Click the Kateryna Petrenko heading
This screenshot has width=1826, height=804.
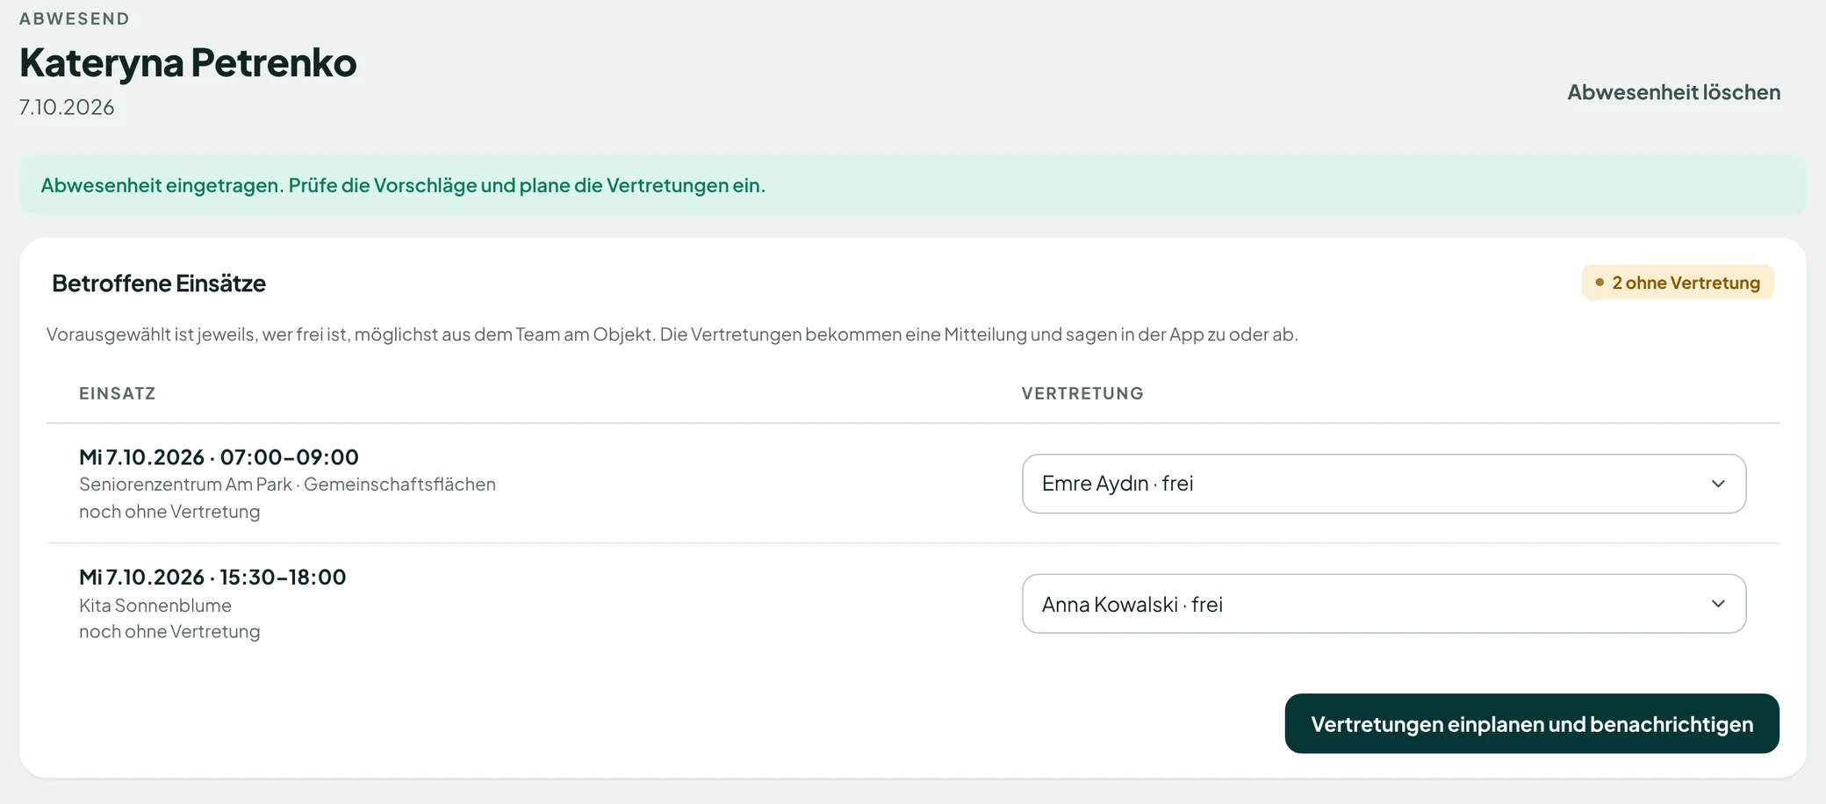coord(188,62)
